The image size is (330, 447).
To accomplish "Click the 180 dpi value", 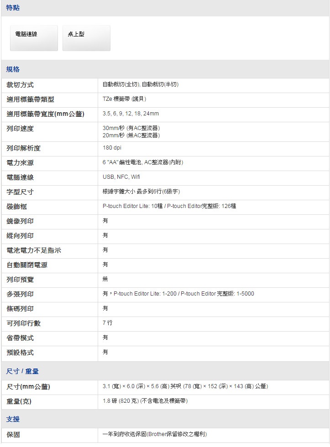I will 112,148.
